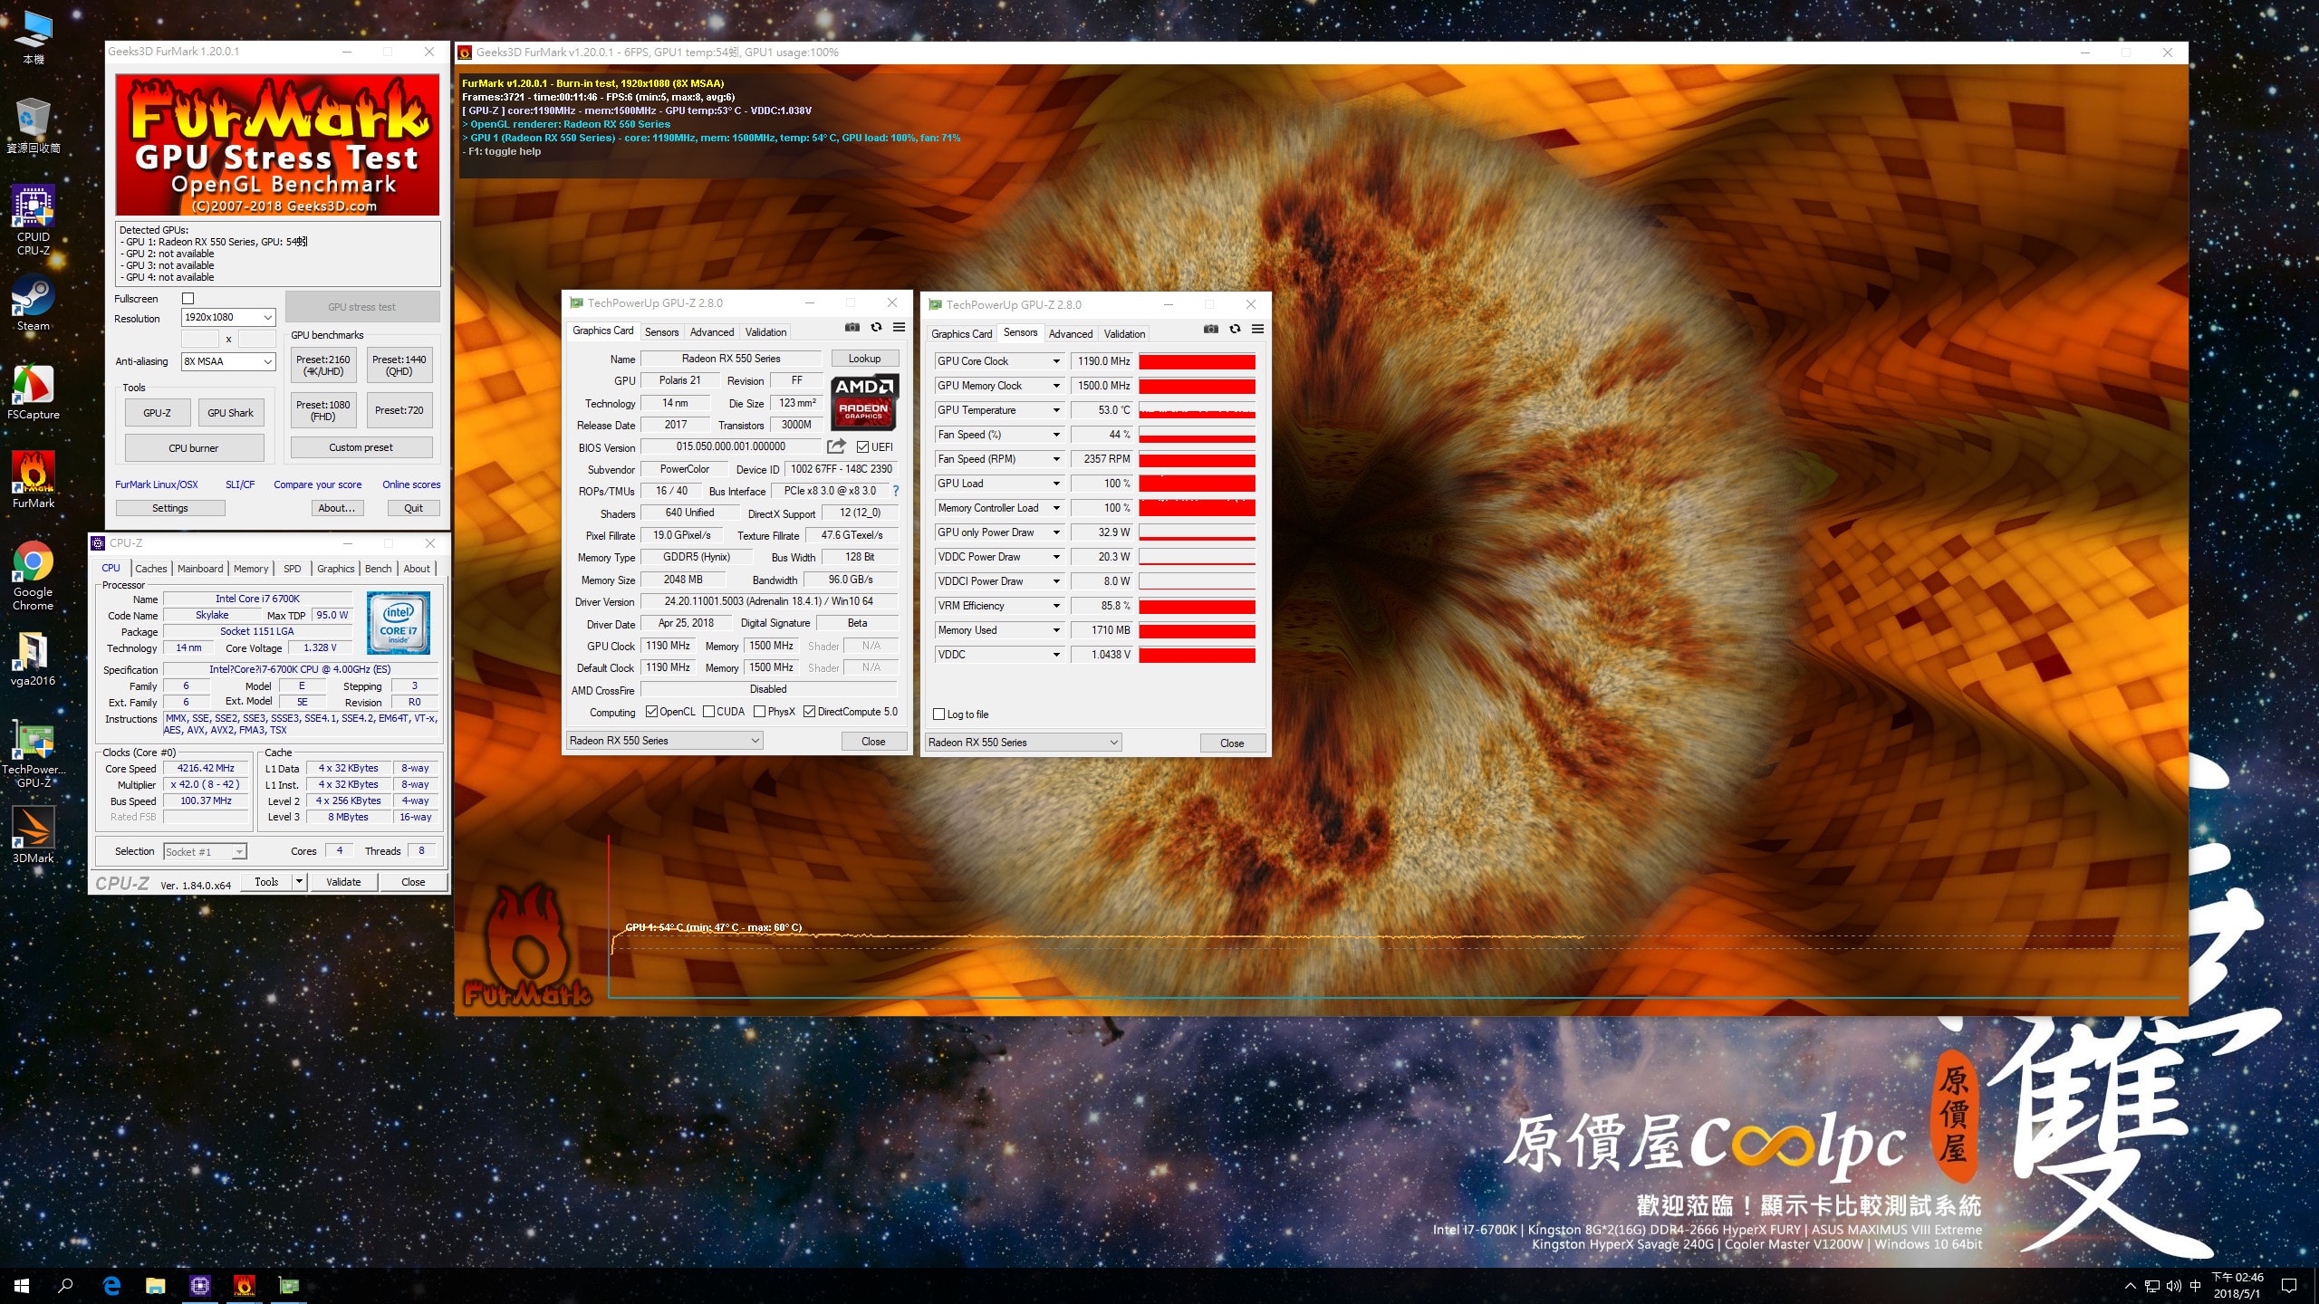Click the refresh icon in GPU-Z Graphics Card window
2319x1304 pixels.
point(876,328)
